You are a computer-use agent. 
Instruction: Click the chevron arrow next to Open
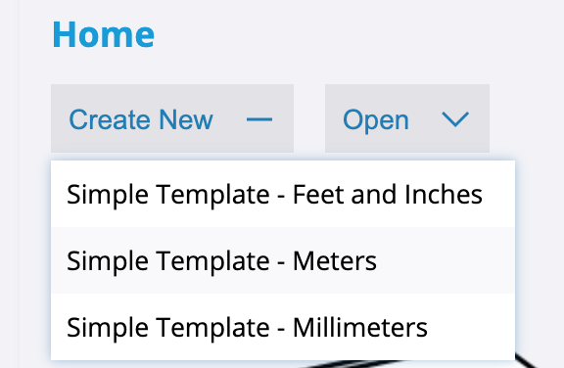pyautogui.click(x=455, y=119)
